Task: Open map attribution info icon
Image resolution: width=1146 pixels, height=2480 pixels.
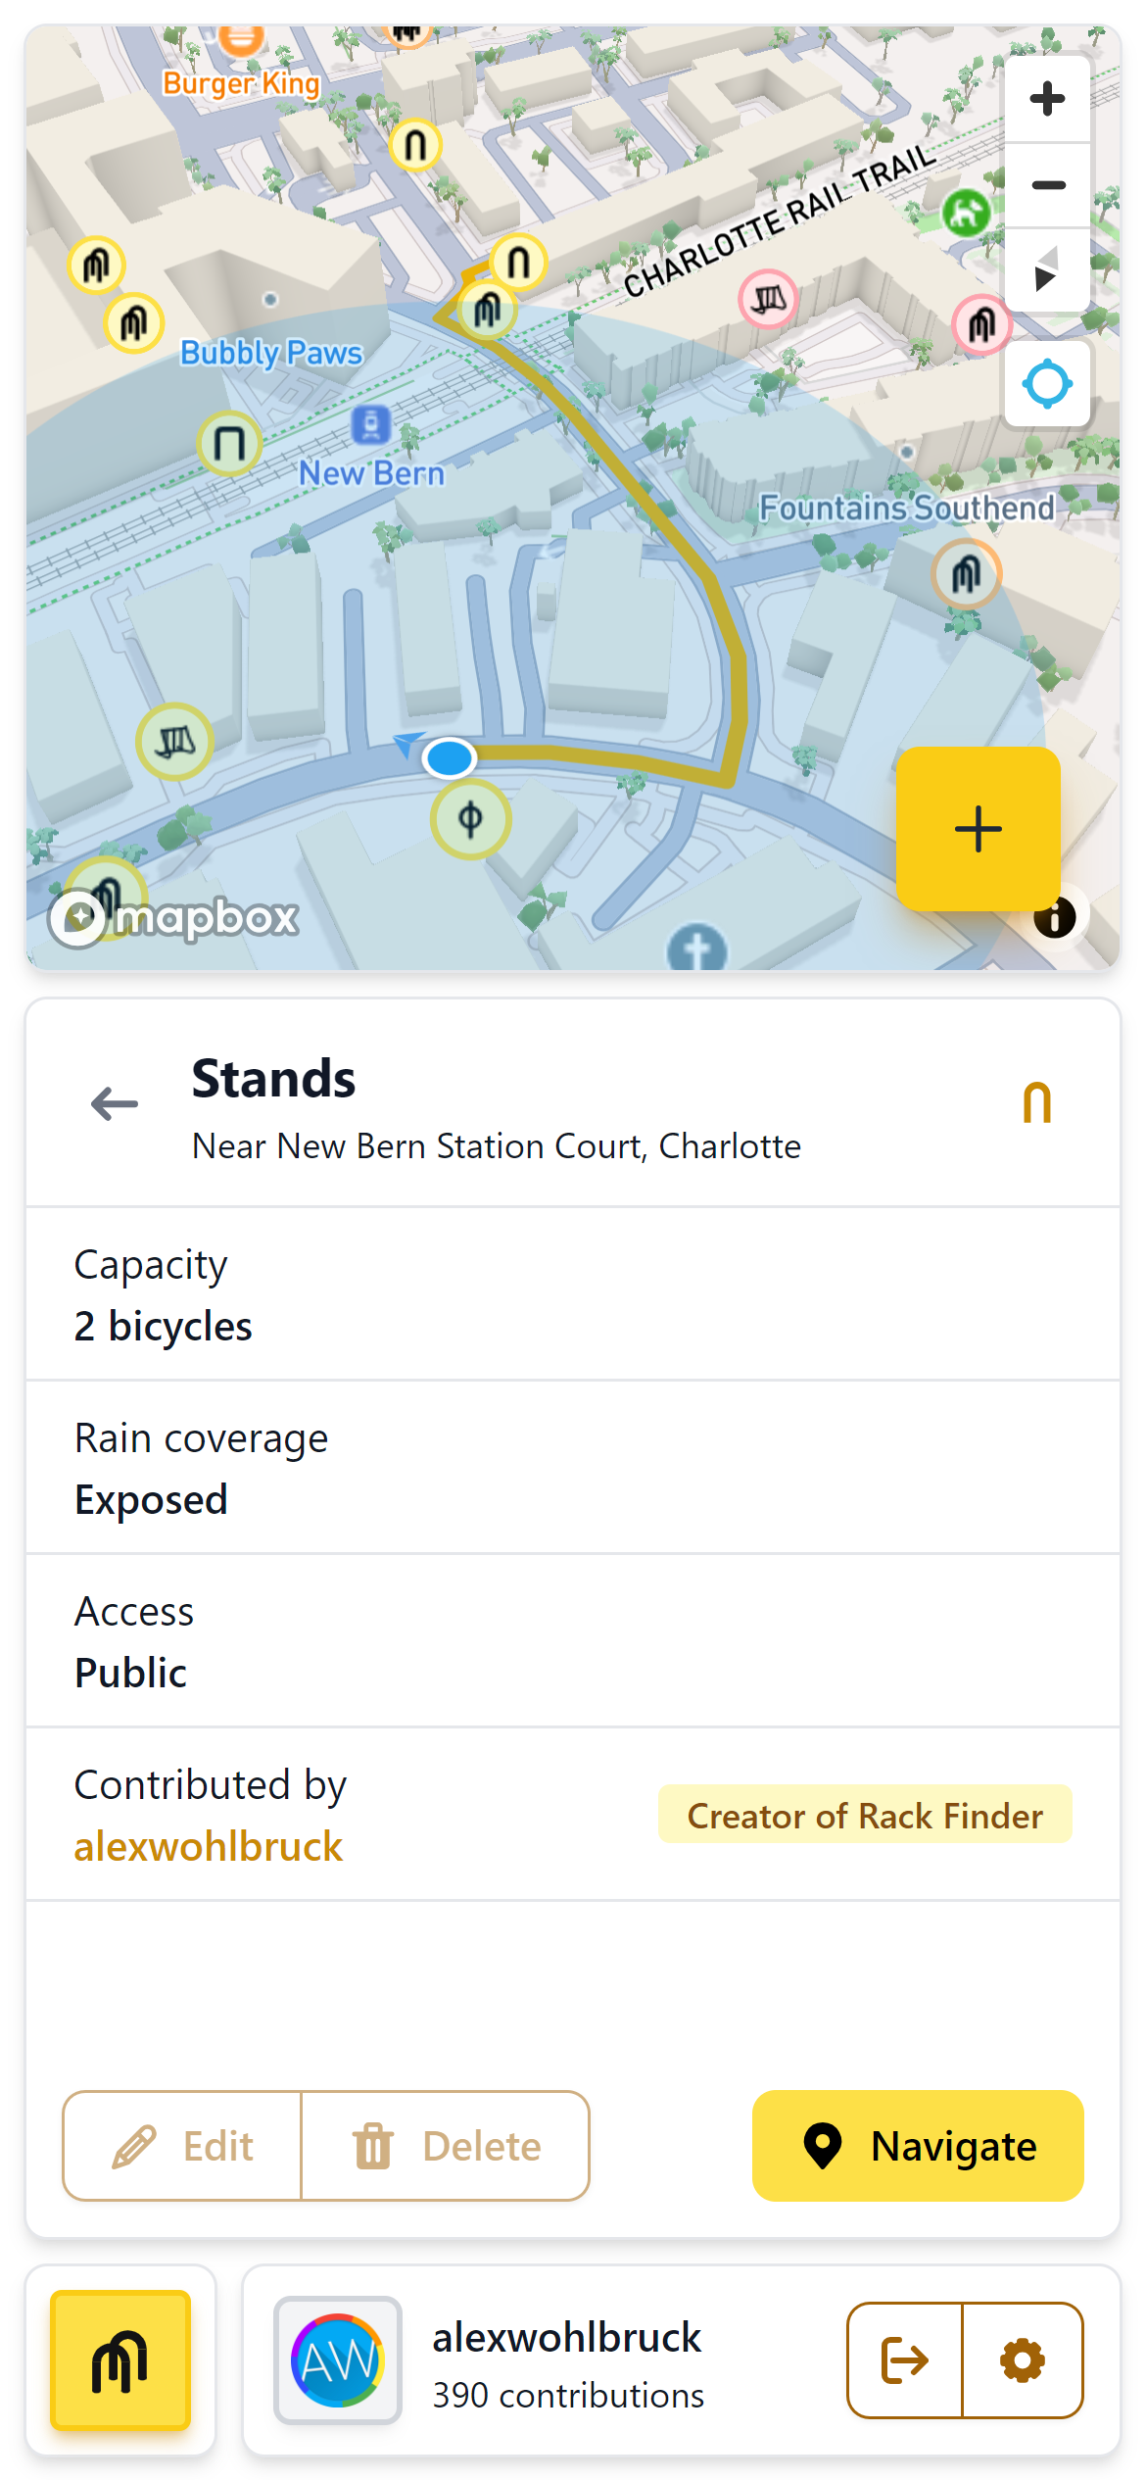Action: (1055, 918)
